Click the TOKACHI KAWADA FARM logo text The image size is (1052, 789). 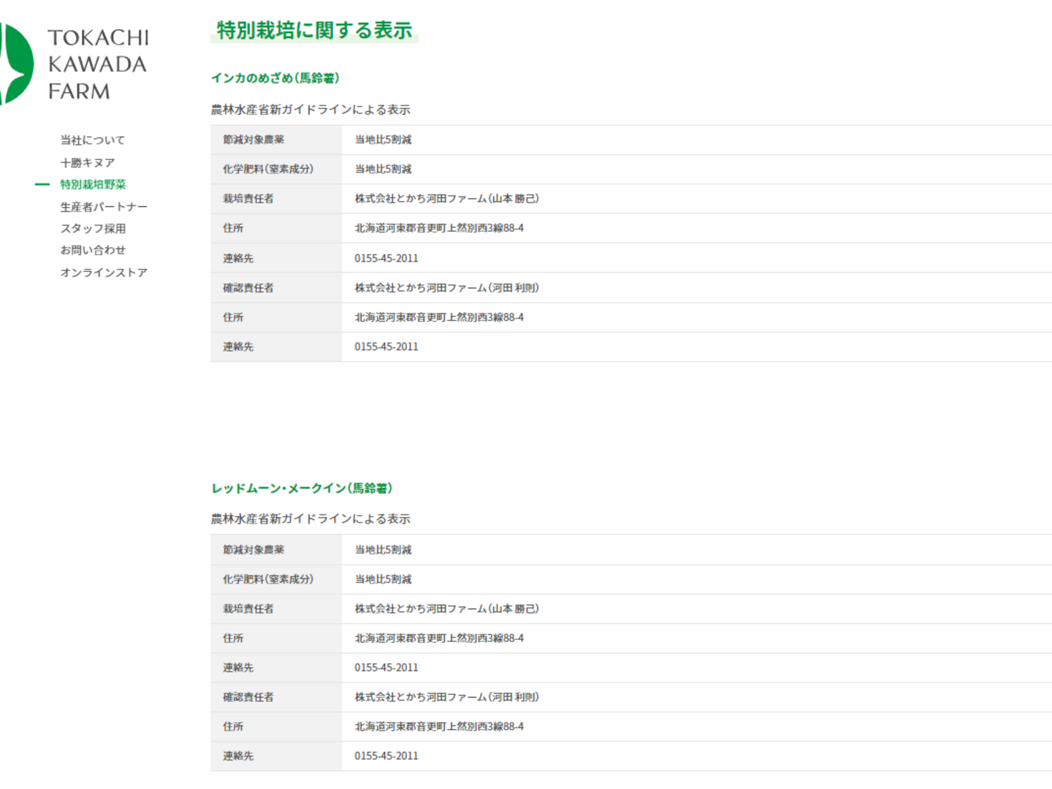pos(98,64)
